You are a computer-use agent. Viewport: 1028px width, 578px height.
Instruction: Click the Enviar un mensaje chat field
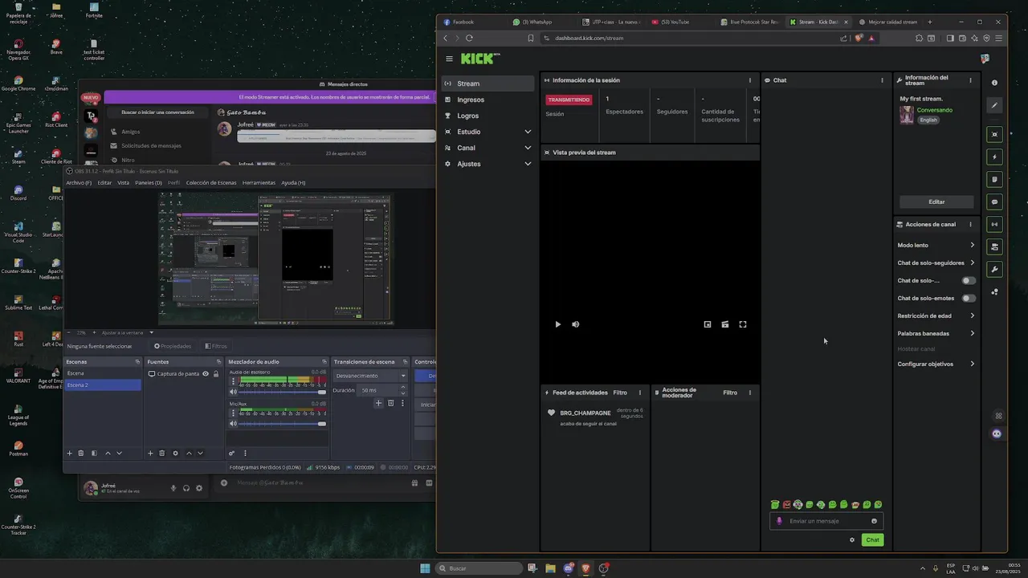pos(826,521)
